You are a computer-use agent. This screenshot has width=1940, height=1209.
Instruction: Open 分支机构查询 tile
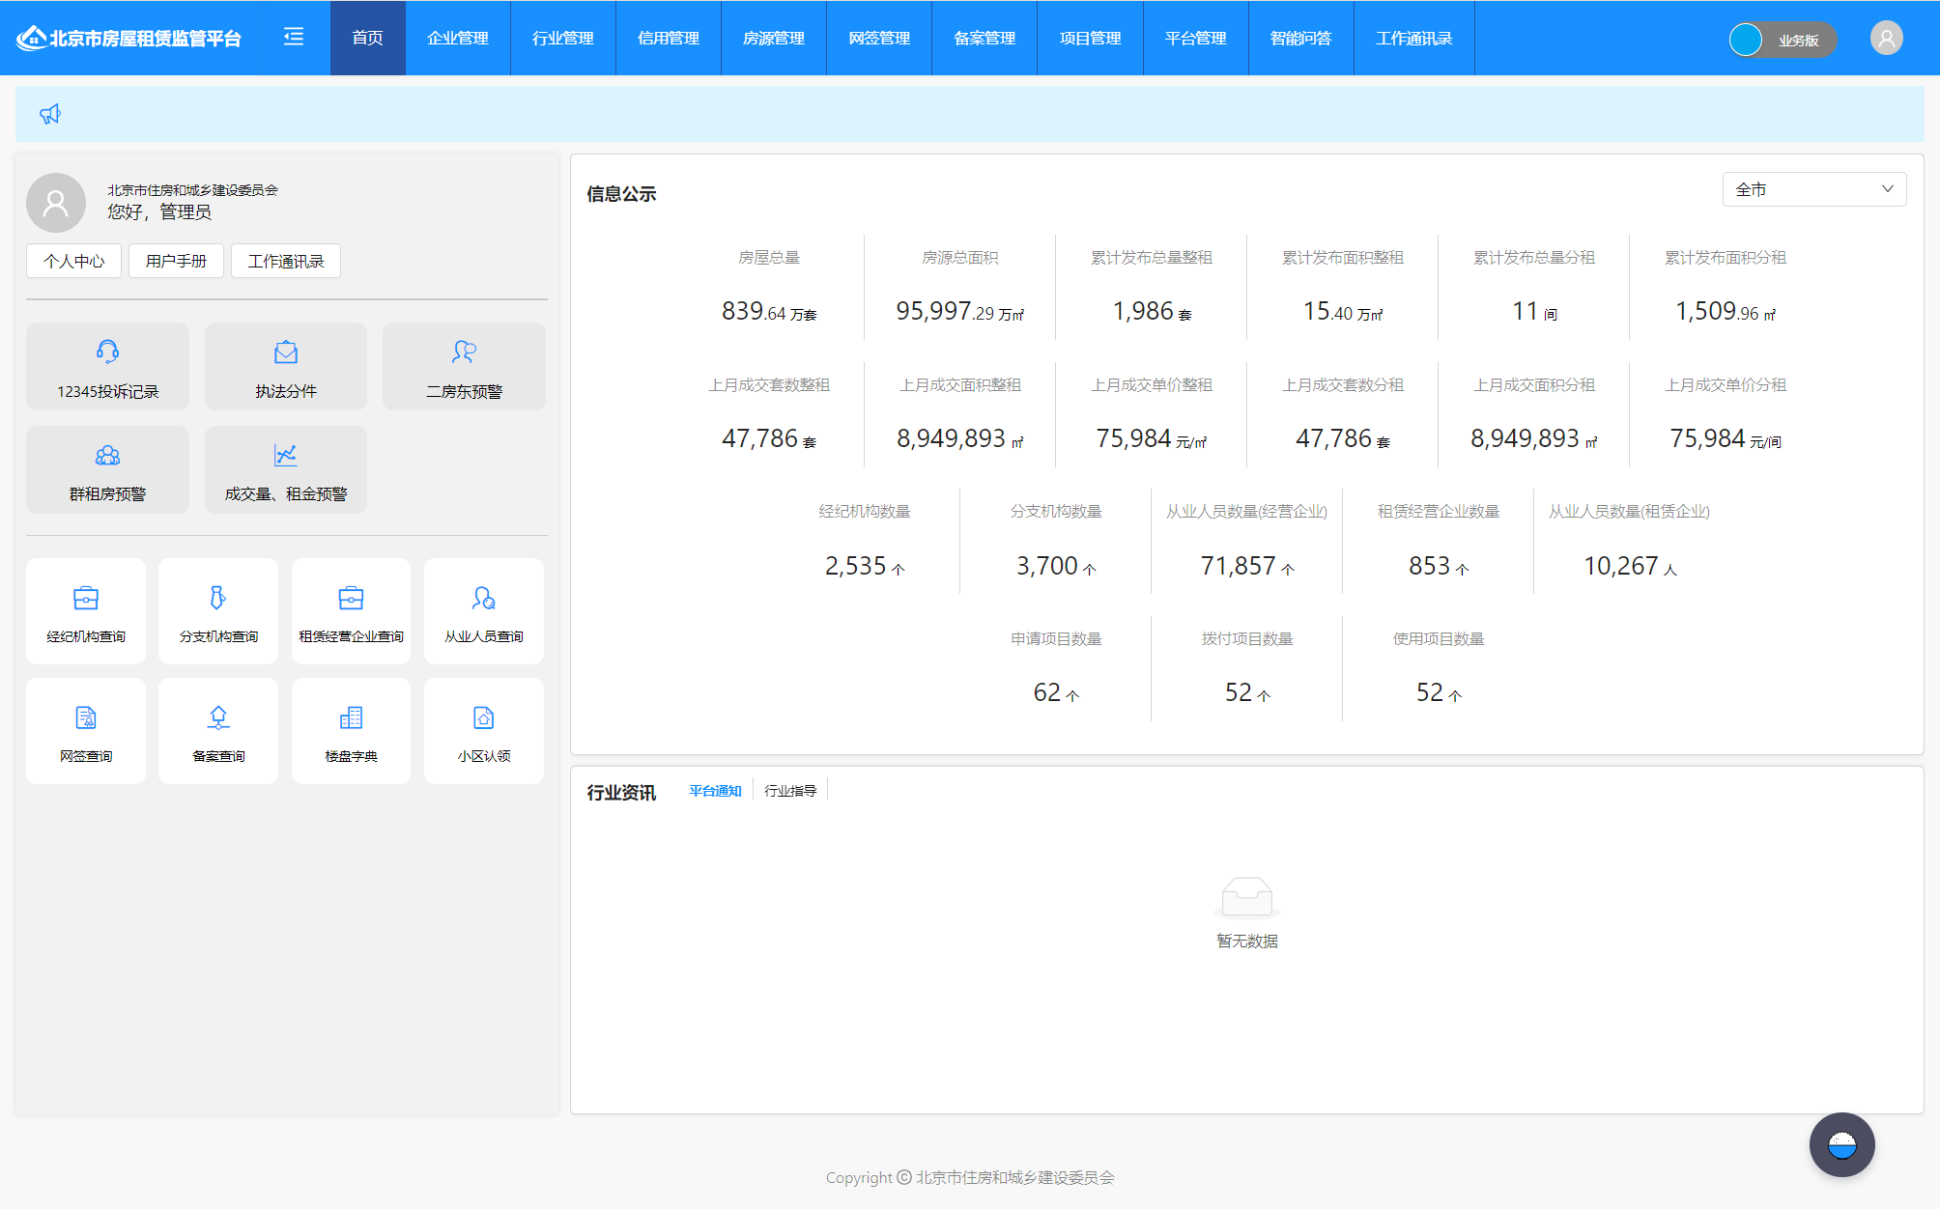click(x=218, y=611)
